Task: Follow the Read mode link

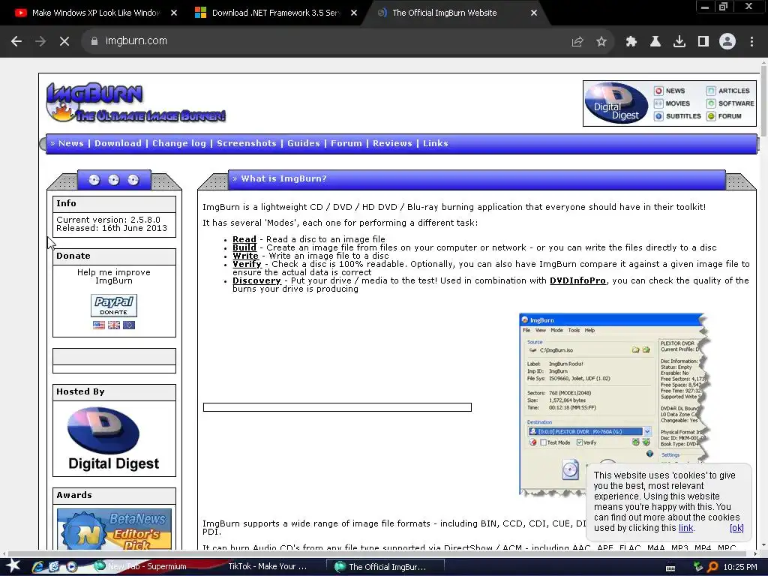Action: pos(244,239)
